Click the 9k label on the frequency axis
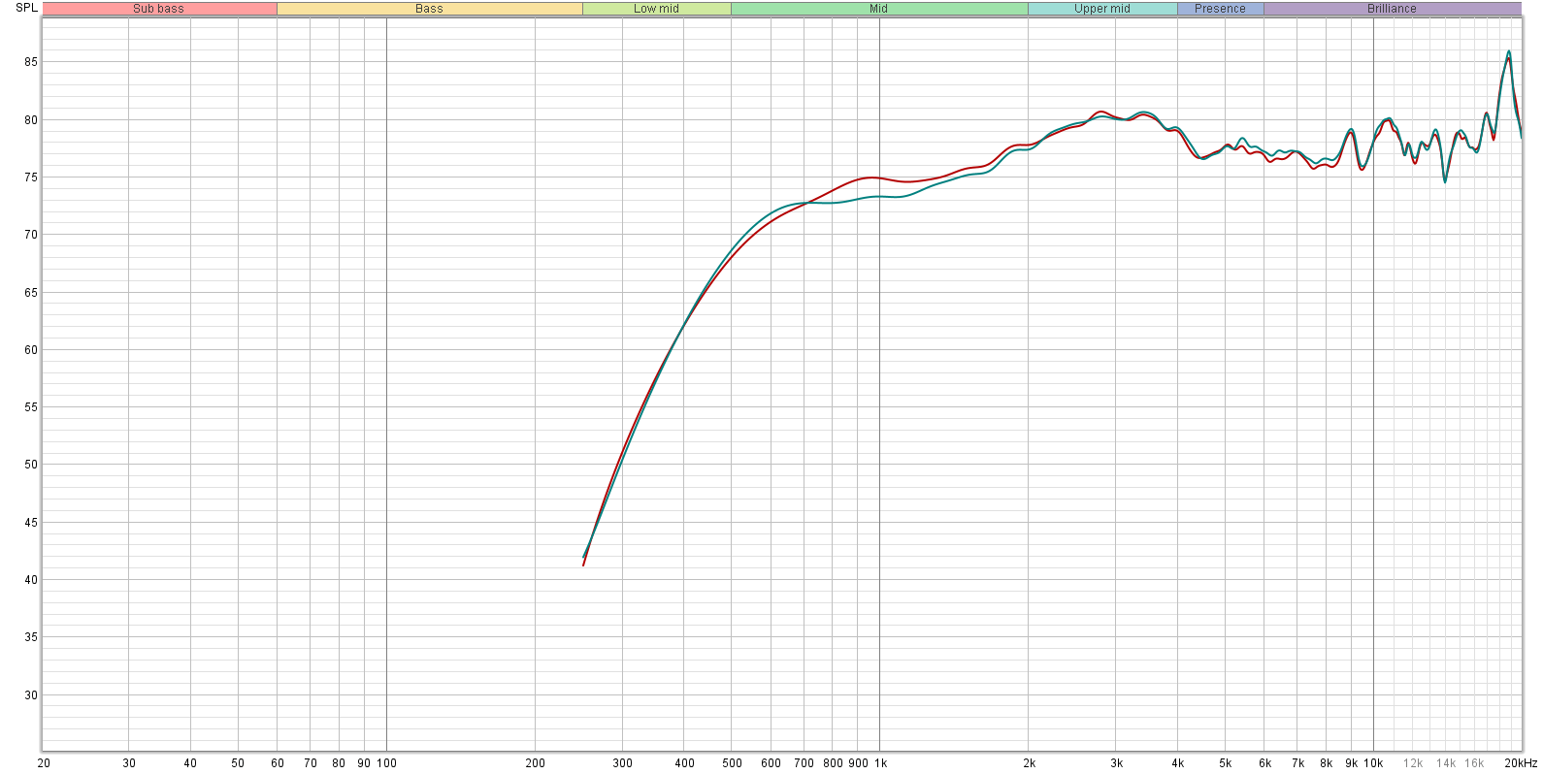1543x774 pixels. pos(1351,763)
